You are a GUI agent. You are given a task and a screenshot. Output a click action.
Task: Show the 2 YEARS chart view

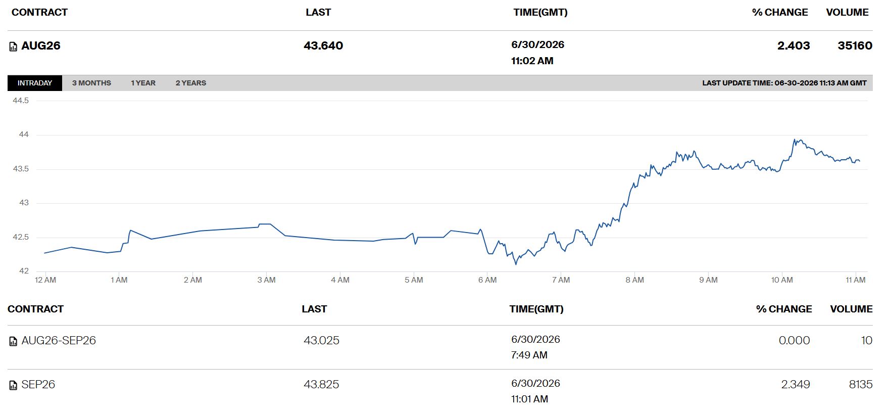point(191,83)
